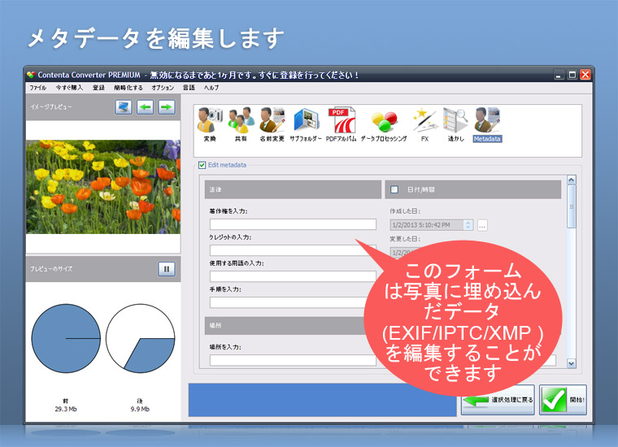Go to previous image with left arrow
Screen dimensions: 618x447
[145, 106]
